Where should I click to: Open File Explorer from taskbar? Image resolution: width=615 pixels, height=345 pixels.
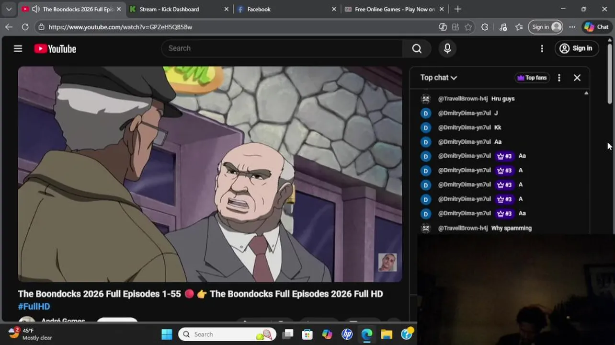pyautogui.click(x=387, y=334)
